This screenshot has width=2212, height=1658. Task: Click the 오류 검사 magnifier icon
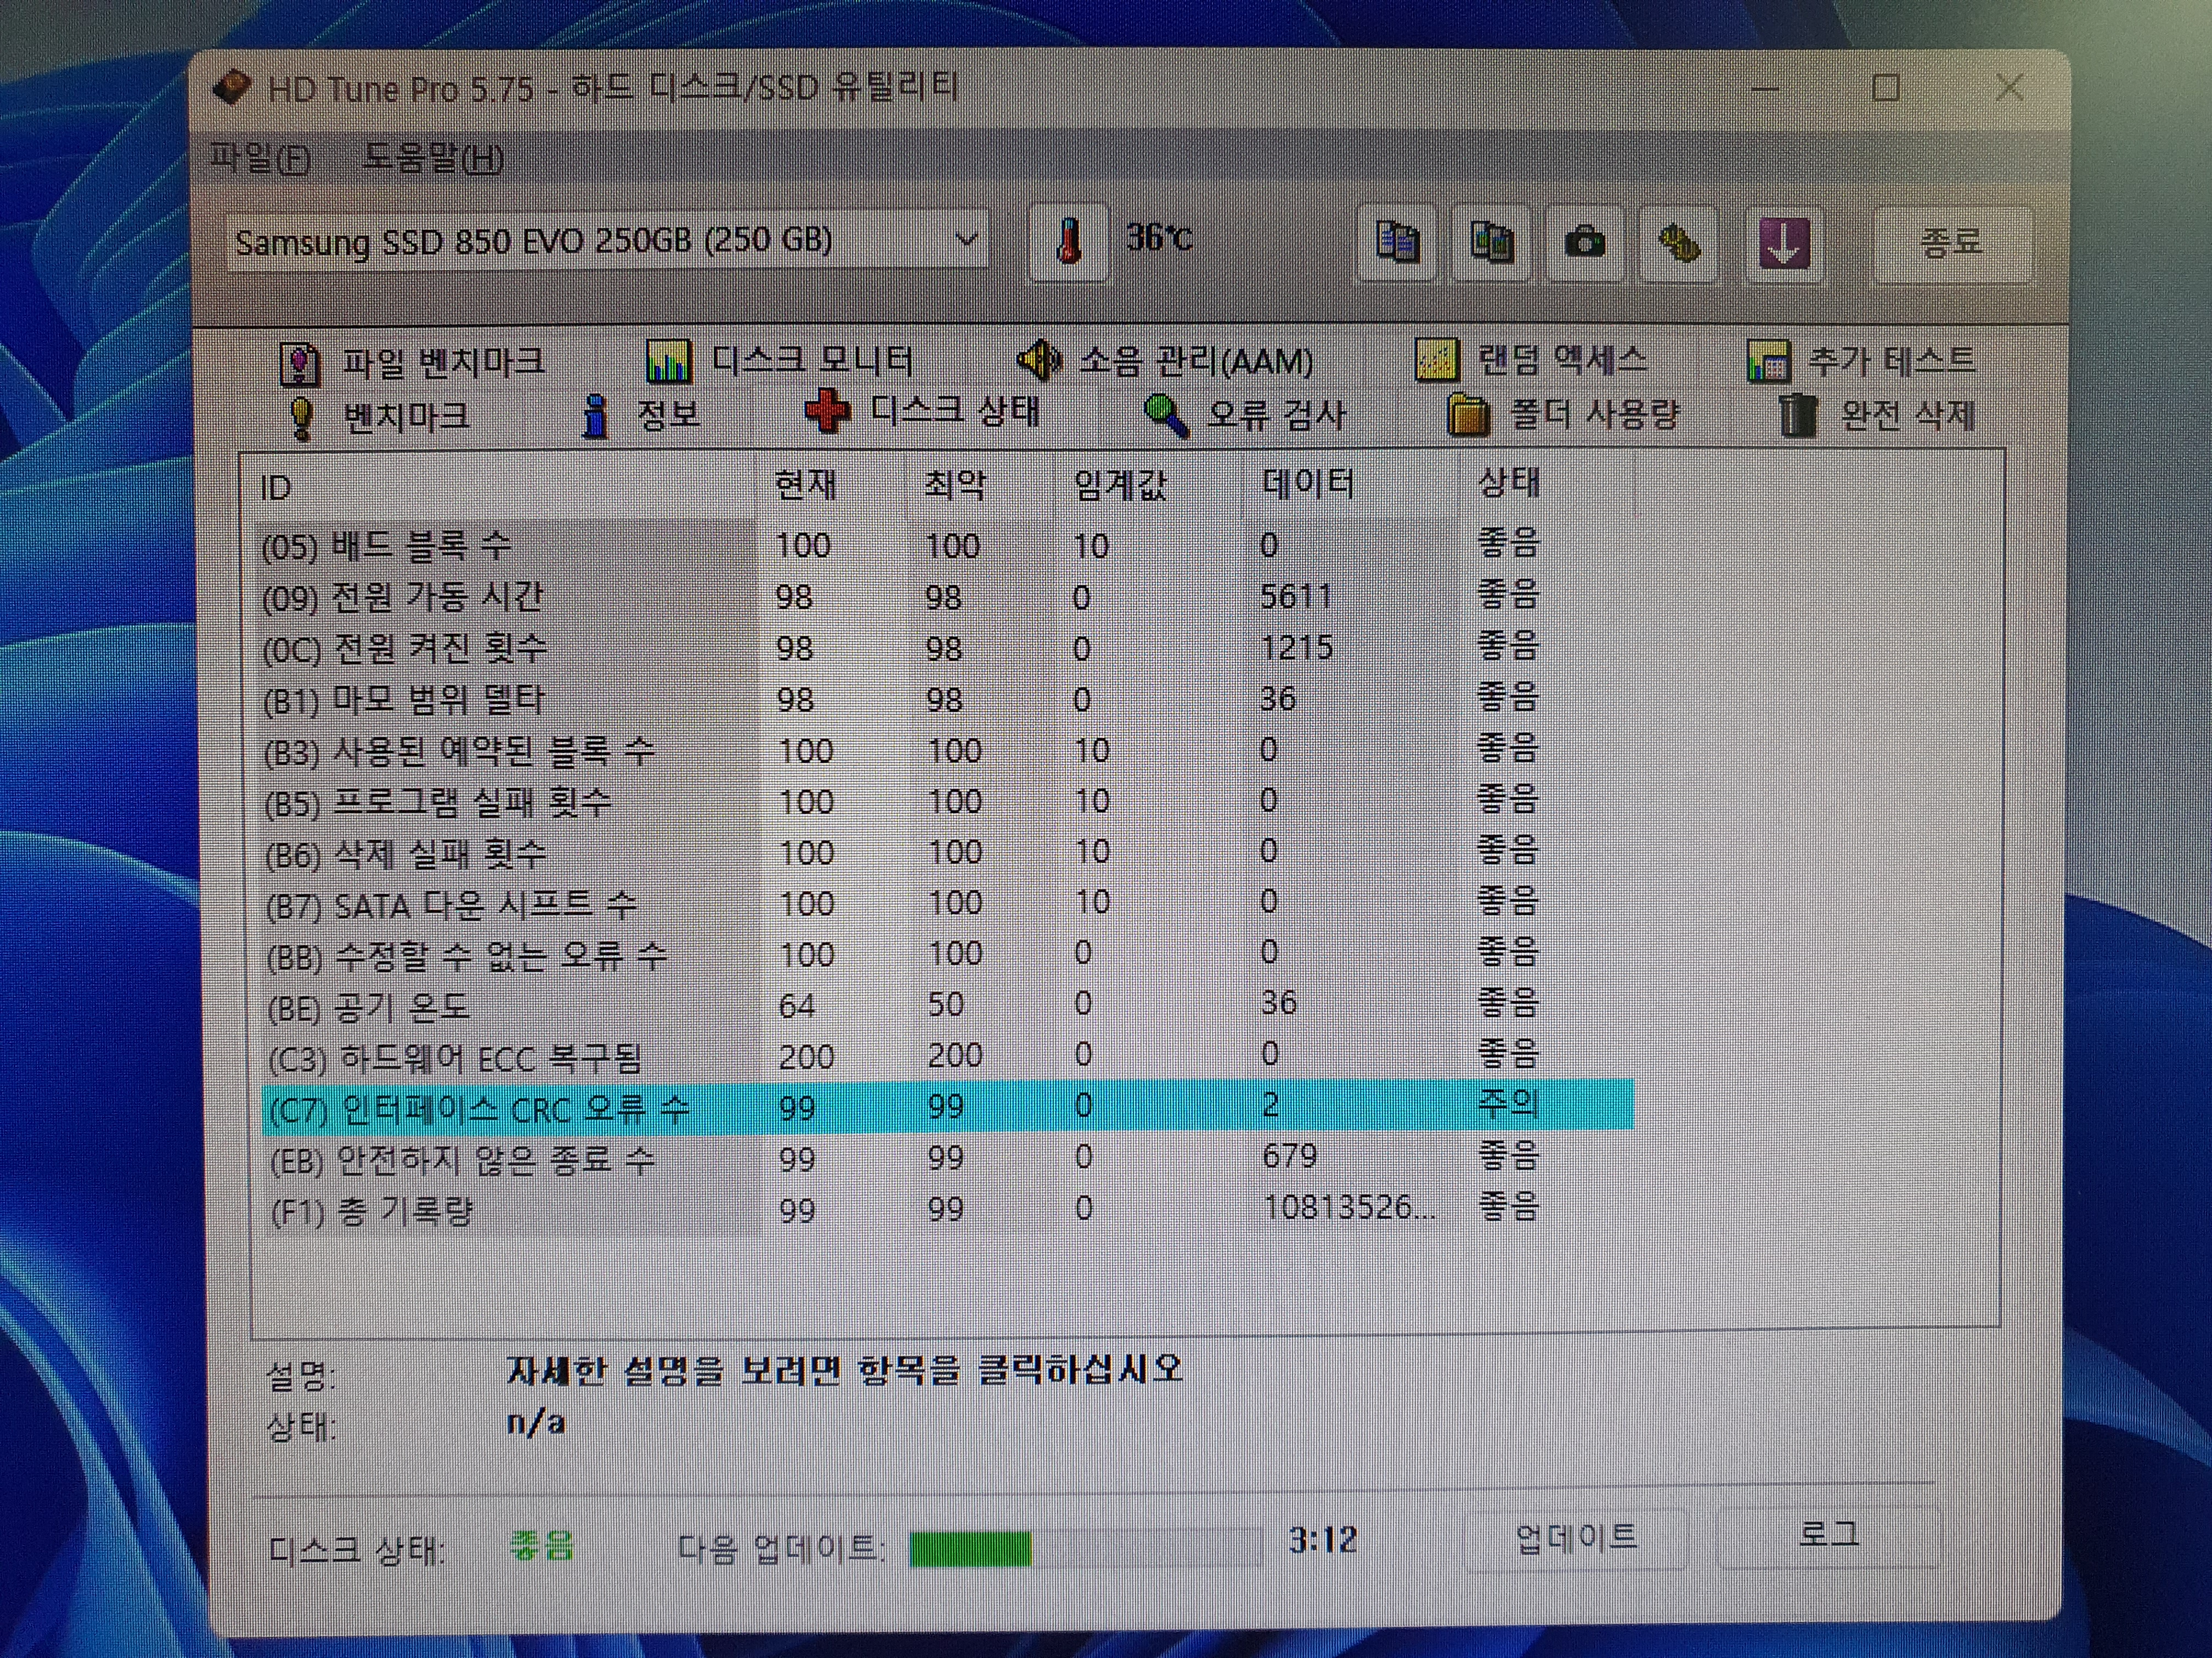tap(1166, 416)
